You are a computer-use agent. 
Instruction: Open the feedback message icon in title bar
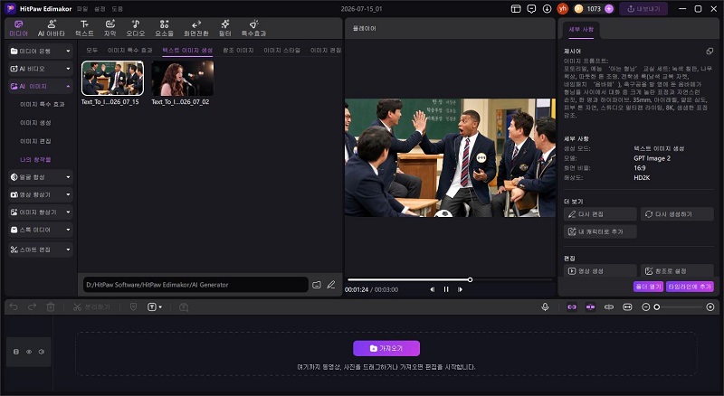tap(531, 9)
